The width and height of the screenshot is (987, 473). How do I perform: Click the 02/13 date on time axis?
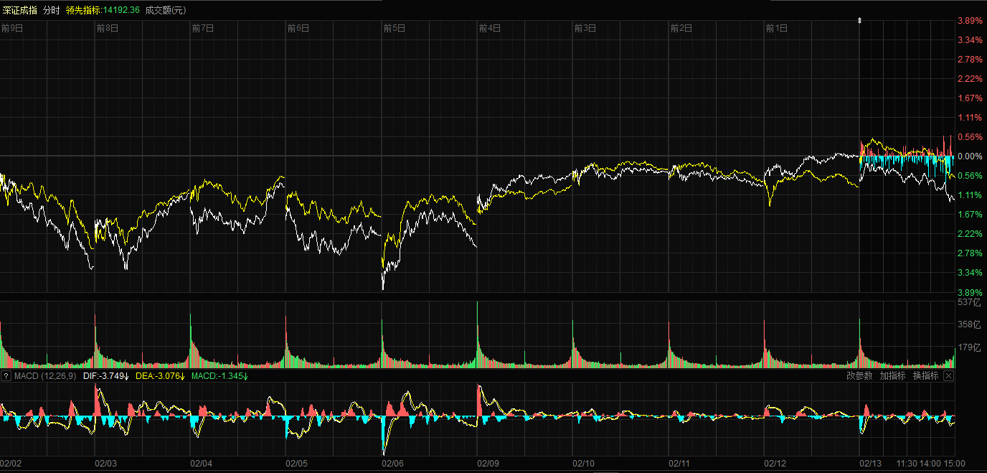point(871,463)
